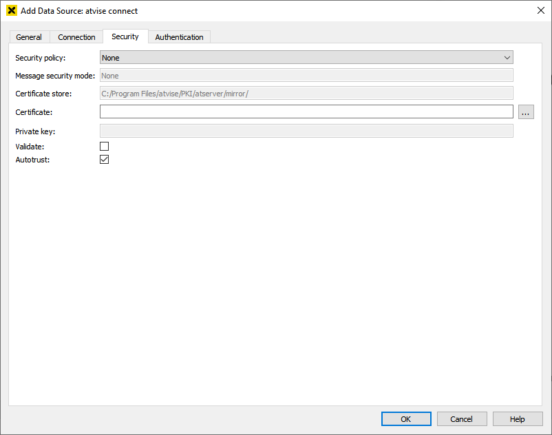
Task: Click the Security policy dropdown chevron arrow
Action: tap(507, 58)
